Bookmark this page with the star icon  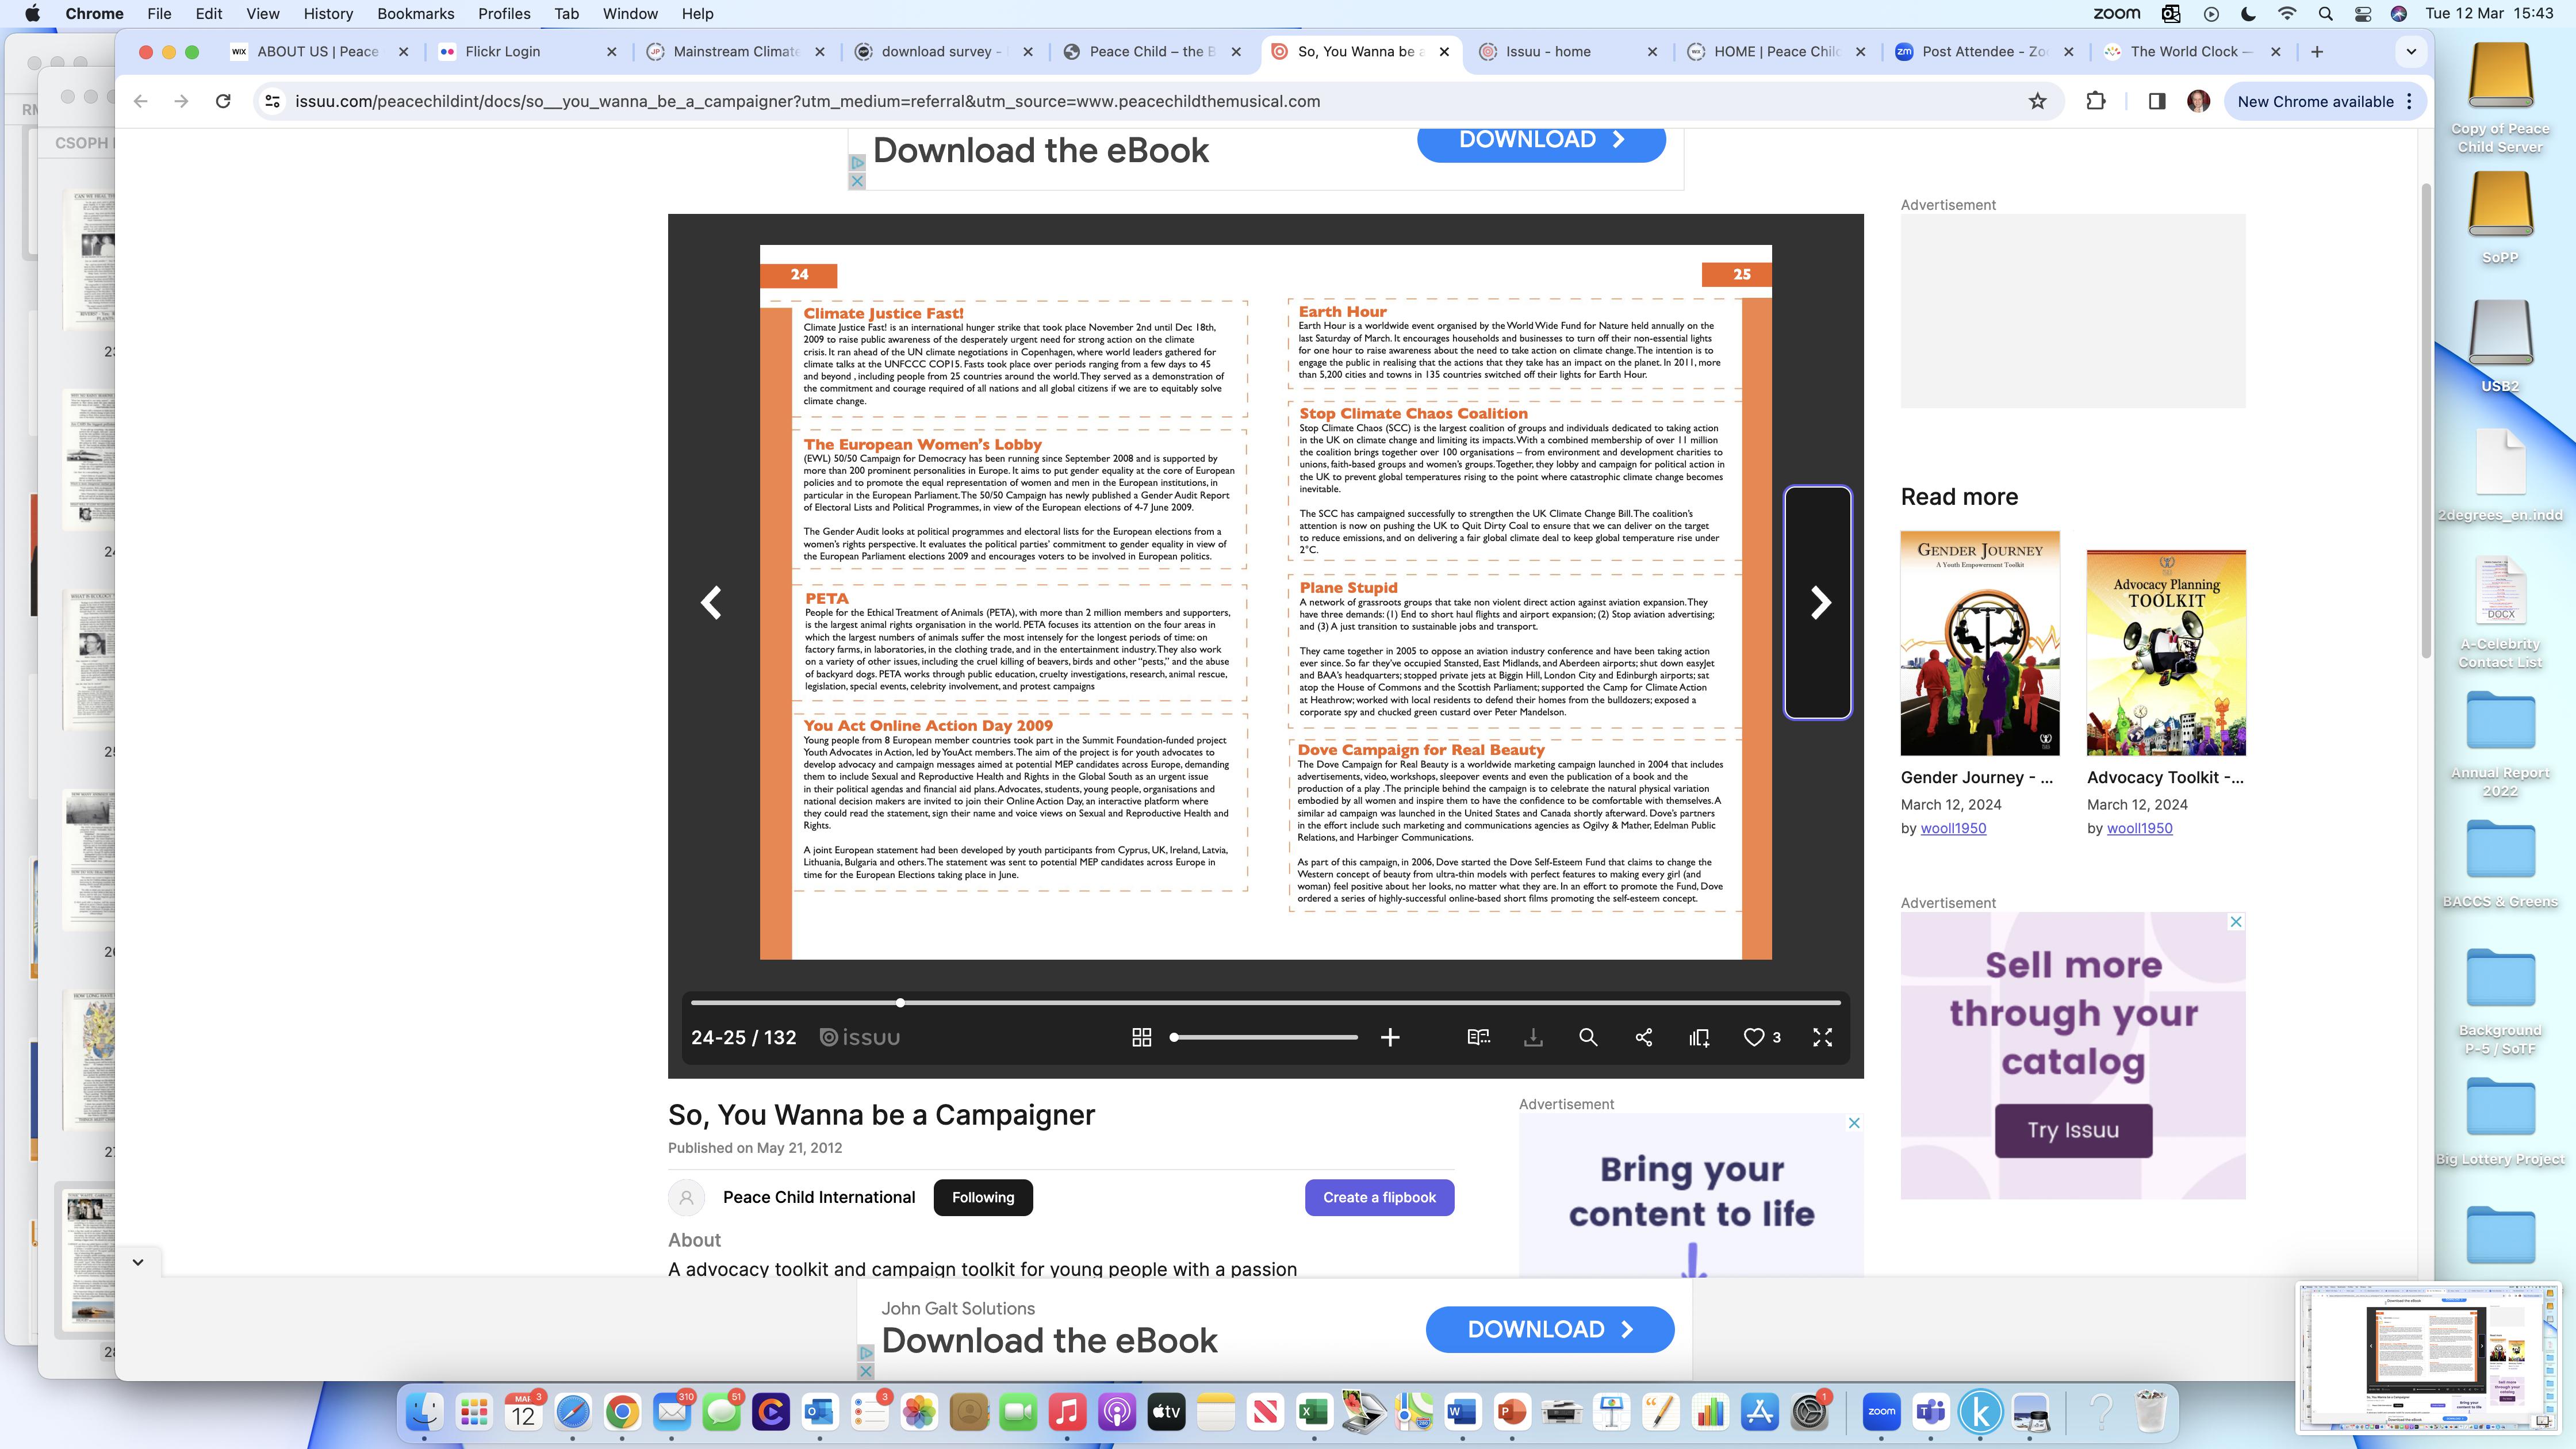point(2037,101)
